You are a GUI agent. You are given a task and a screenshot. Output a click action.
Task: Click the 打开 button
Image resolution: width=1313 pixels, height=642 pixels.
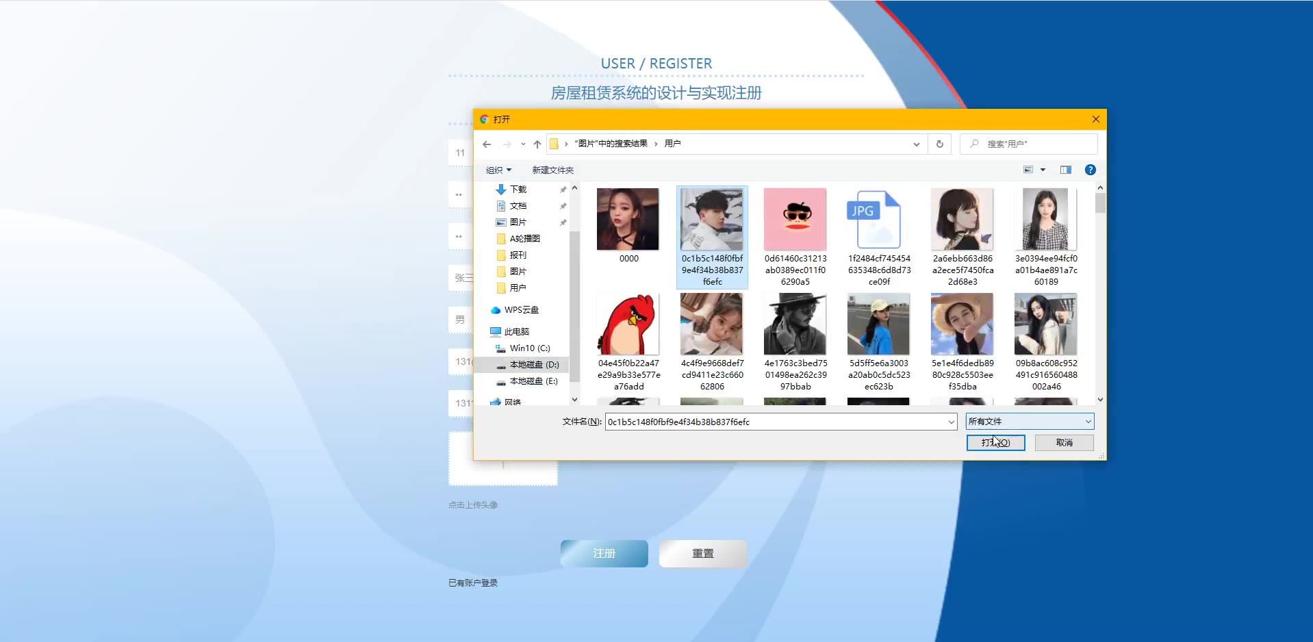(995, 443)
